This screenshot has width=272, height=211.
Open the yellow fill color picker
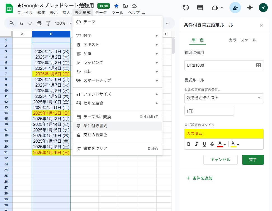coord(235,144)
